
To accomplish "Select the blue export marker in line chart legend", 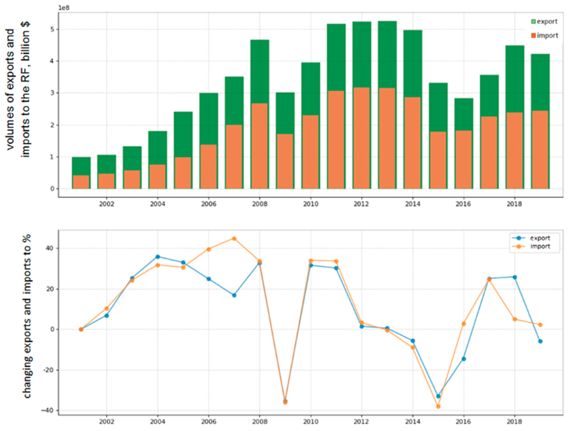I will (518, 238).
